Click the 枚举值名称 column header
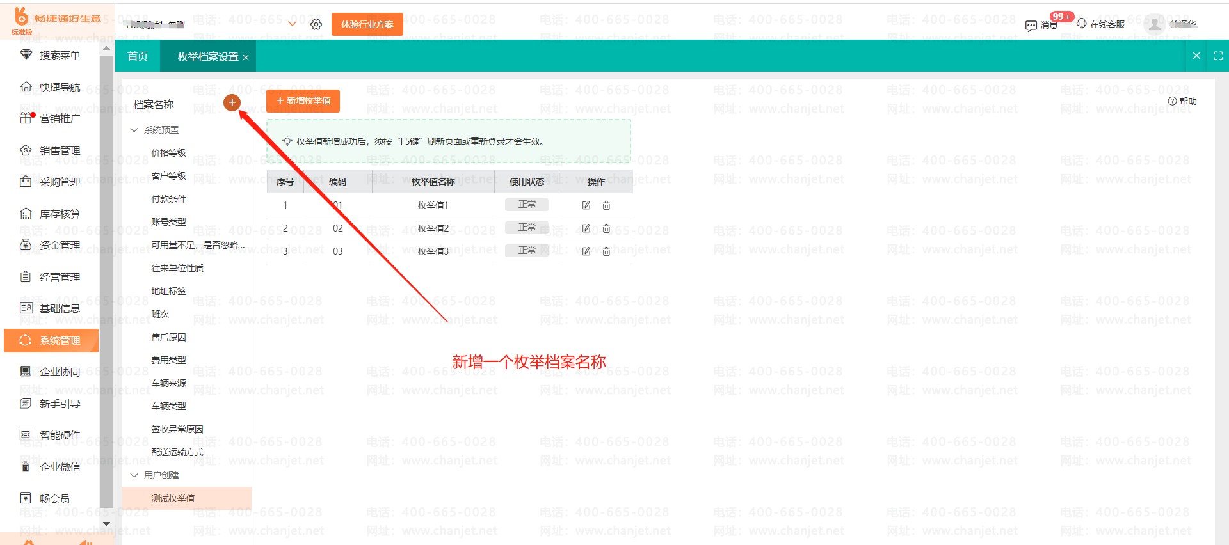This screenshot has height=545, width=1229. pyautogui.click(x=433, y=182)
